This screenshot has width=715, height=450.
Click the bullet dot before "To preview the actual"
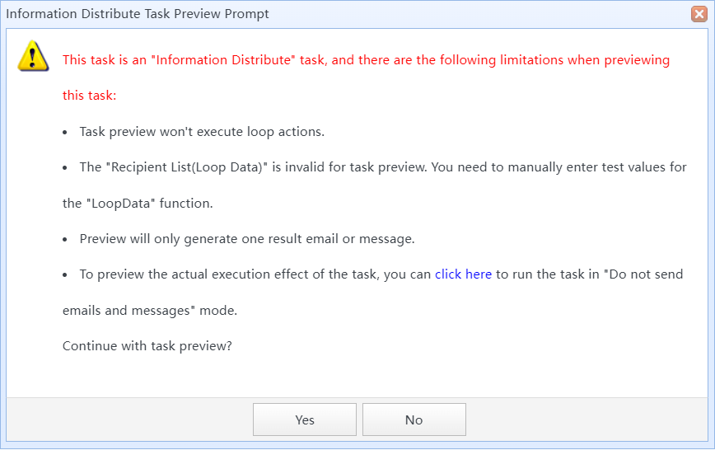click(x=65, y=275)
